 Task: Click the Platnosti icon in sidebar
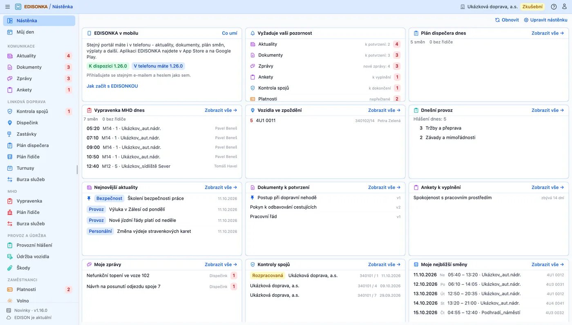(x=10, y=289)
